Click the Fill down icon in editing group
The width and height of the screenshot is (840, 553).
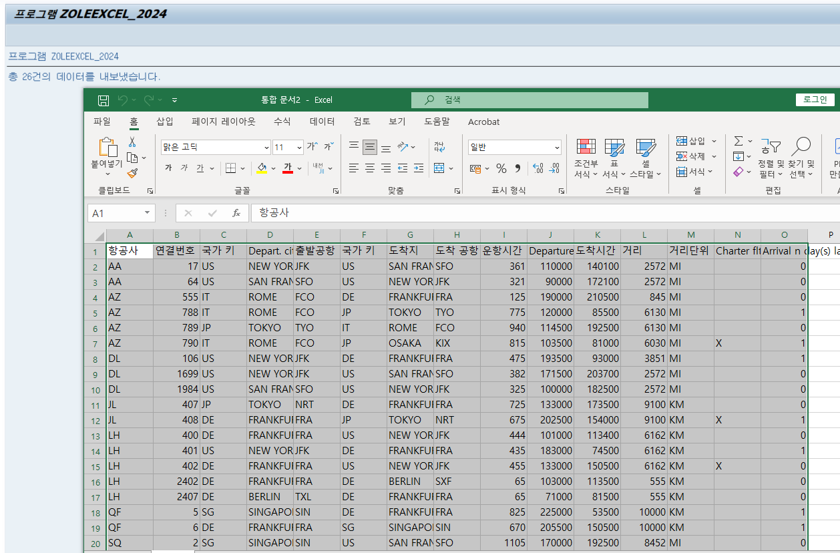738,156
